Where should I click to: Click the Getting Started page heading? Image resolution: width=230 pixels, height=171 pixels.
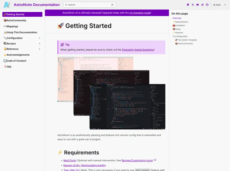tap(88, 26)
